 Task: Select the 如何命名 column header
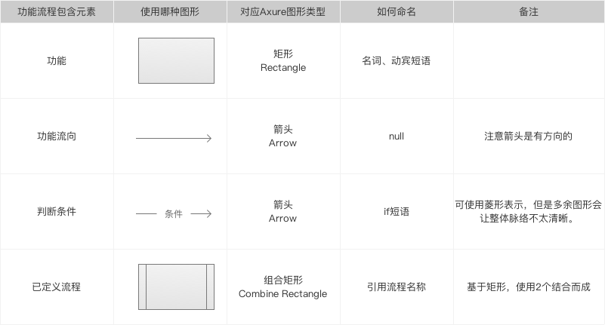(397, 11)
